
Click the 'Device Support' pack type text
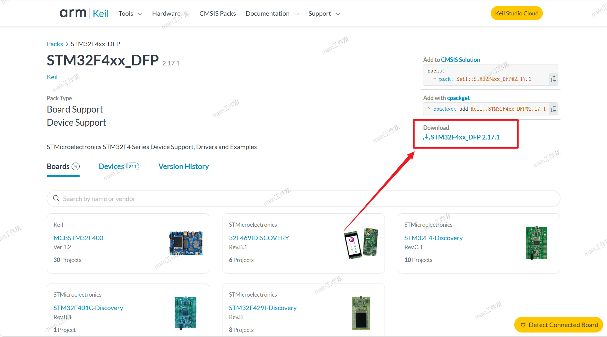tap(76, 122)
